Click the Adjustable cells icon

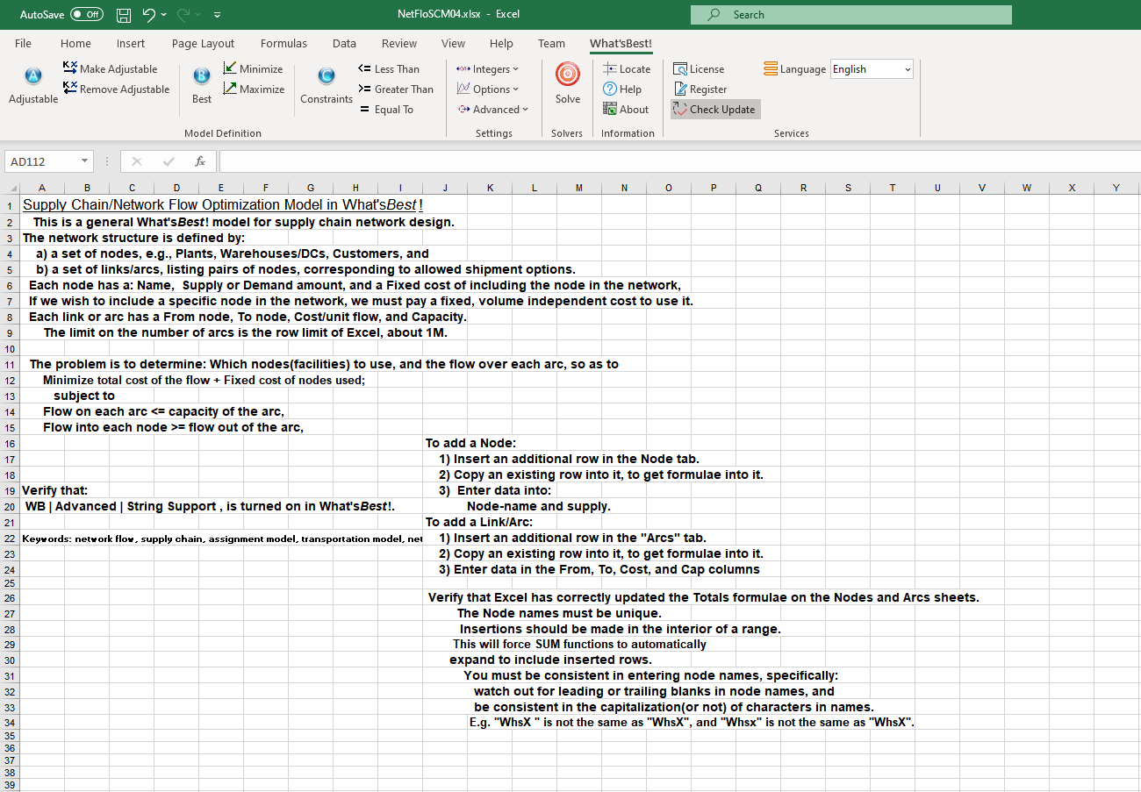(x=33, y=77)
